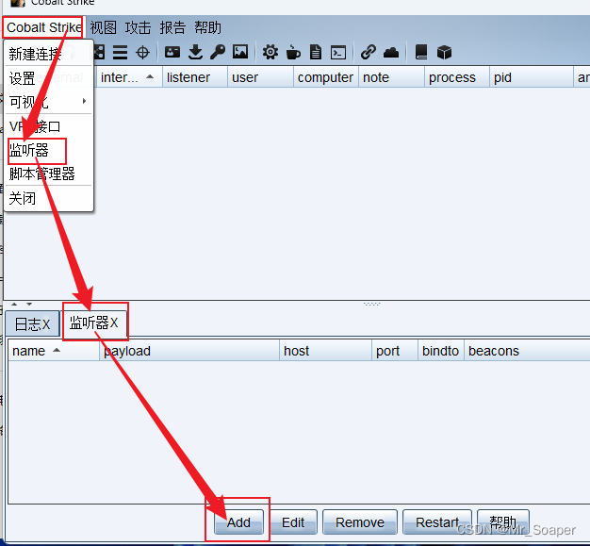Click the keystrokes key icon

point(218,52)
